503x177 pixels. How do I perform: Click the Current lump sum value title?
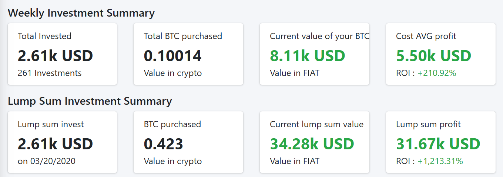(x=317, y=124)
